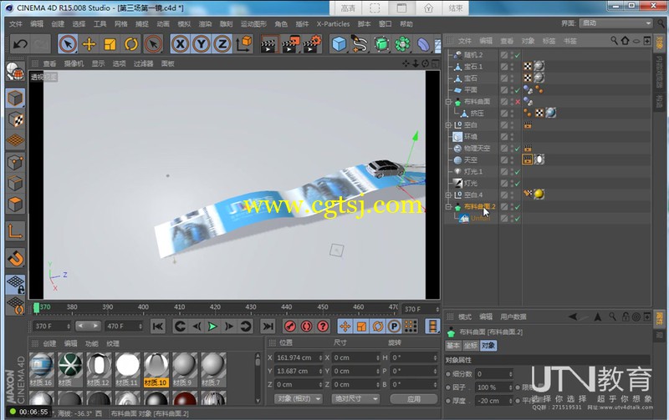This screenshot has width=669, height=420.
Task: Switch to the 坐标 attribute tab
Action: coord(471,346)
